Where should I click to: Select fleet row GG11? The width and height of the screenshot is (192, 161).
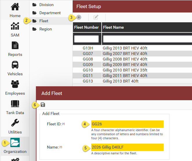click(132, 76)
